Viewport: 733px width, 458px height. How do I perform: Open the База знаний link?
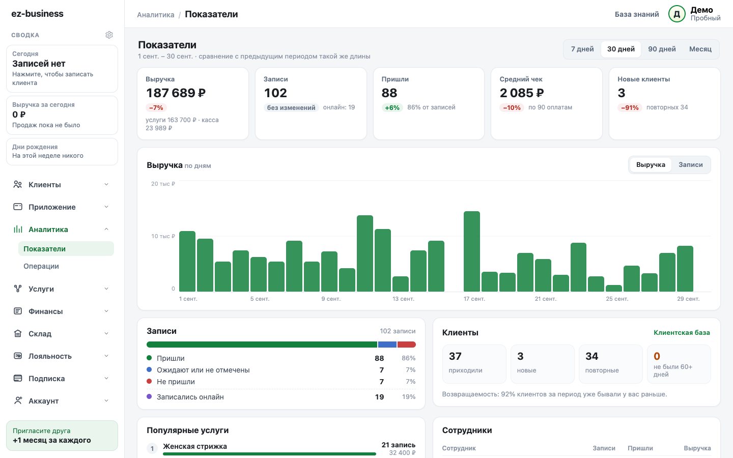(x=637, y=14)
